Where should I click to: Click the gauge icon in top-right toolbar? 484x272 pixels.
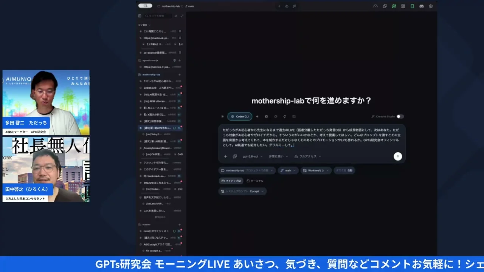pos(375,6)
